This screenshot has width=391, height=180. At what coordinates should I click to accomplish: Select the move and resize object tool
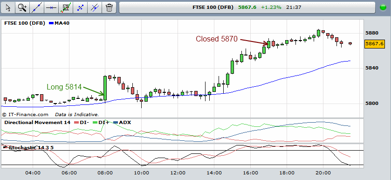[x=80, y=7]
